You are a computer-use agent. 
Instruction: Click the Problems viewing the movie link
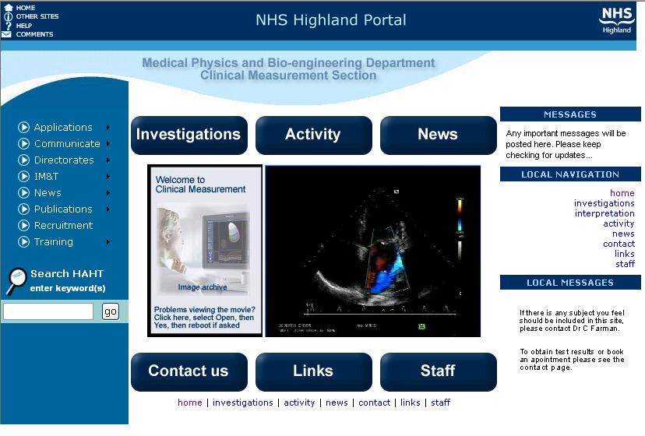[x=204, y=317]
